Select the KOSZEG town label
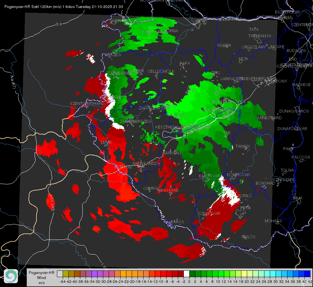This screenshot has width=313, height=287. pos(113,55)
